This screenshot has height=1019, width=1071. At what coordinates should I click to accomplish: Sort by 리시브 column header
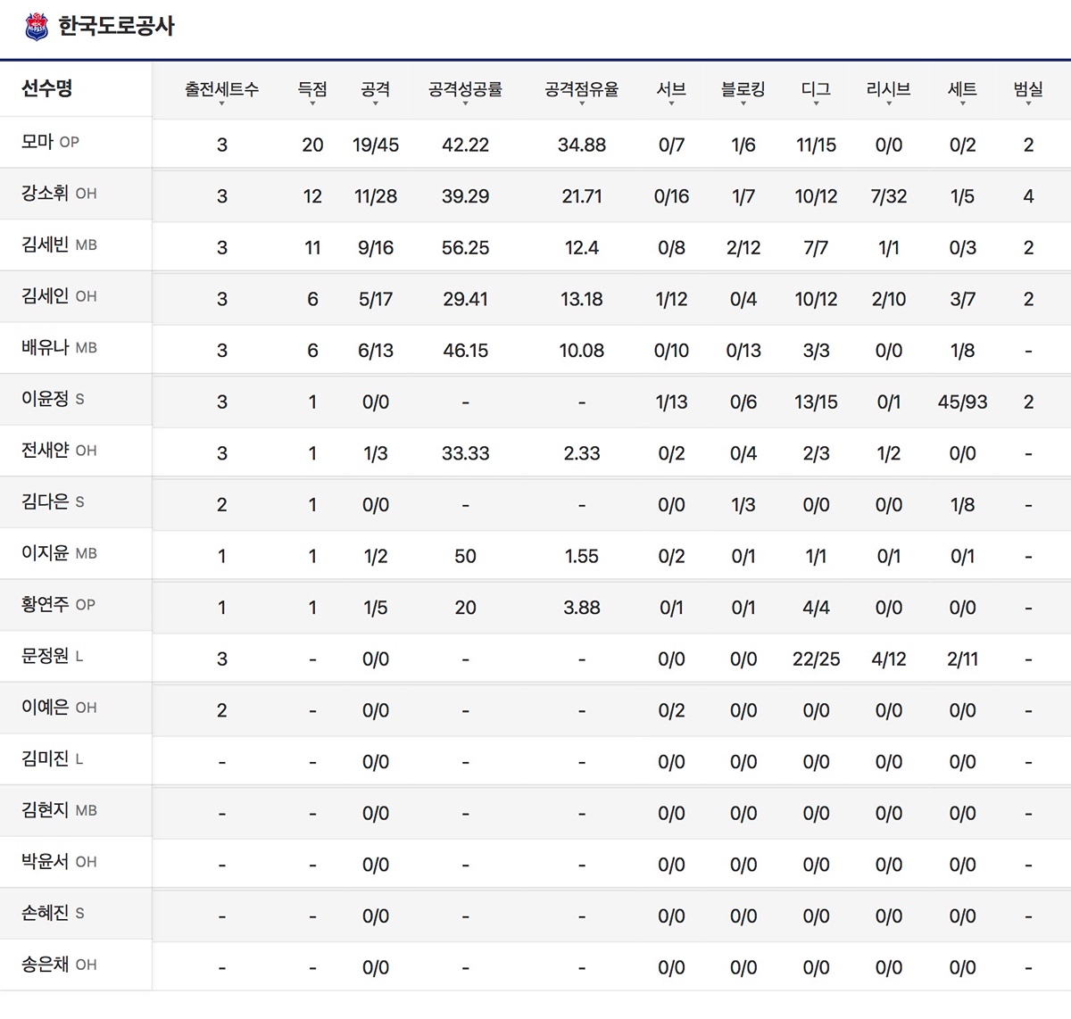click(888, 90)
